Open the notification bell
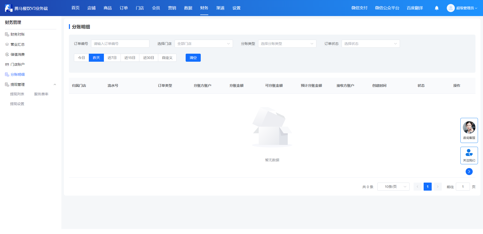Image resolution: width=483 pixels, height=234 pixels. click(x=437, y=8)
